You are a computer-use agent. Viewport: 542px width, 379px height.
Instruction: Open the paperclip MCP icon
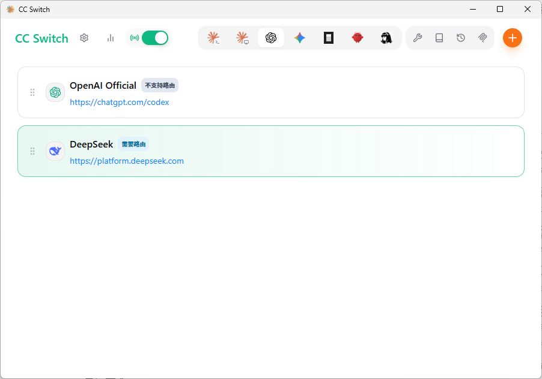[x=483, y=38]
